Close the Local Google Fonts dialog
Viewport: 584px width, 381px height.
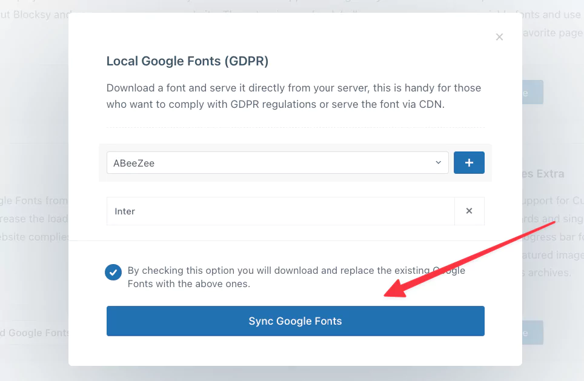pyautogui.click(x=499, y=37)
